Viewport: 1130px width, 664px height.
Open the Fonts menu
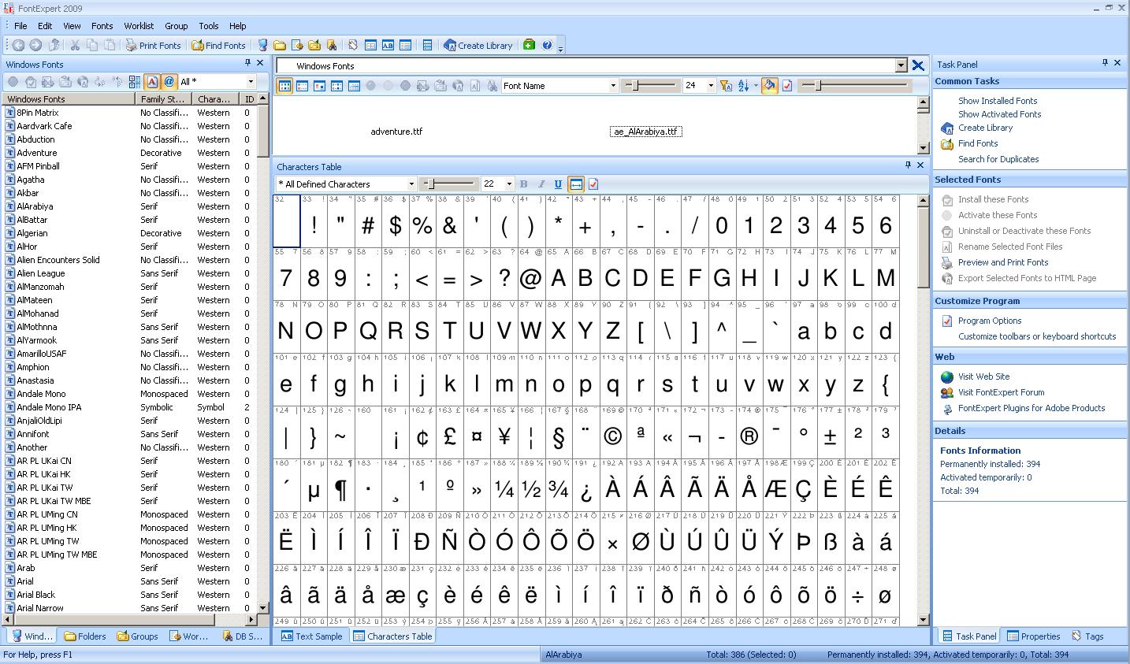coord(102,26)
